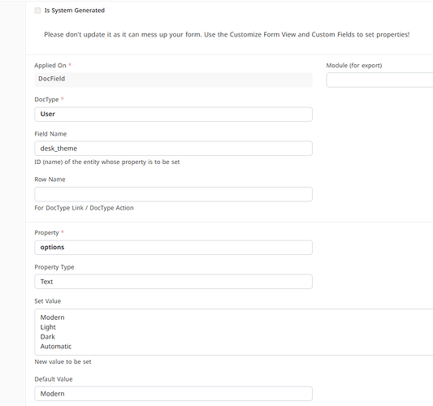
Task: Click the Customize Form View warning message
Action: 227,34
